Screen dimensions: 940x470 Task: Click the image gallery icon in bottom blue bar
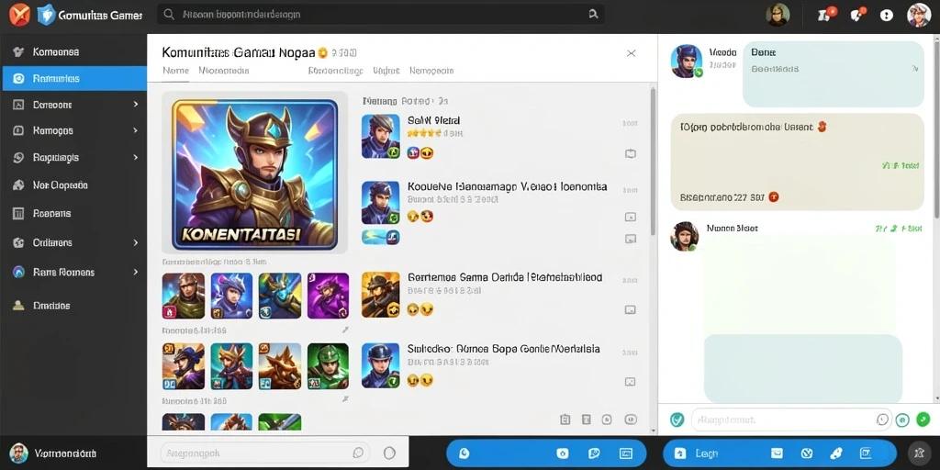(625, 453)
